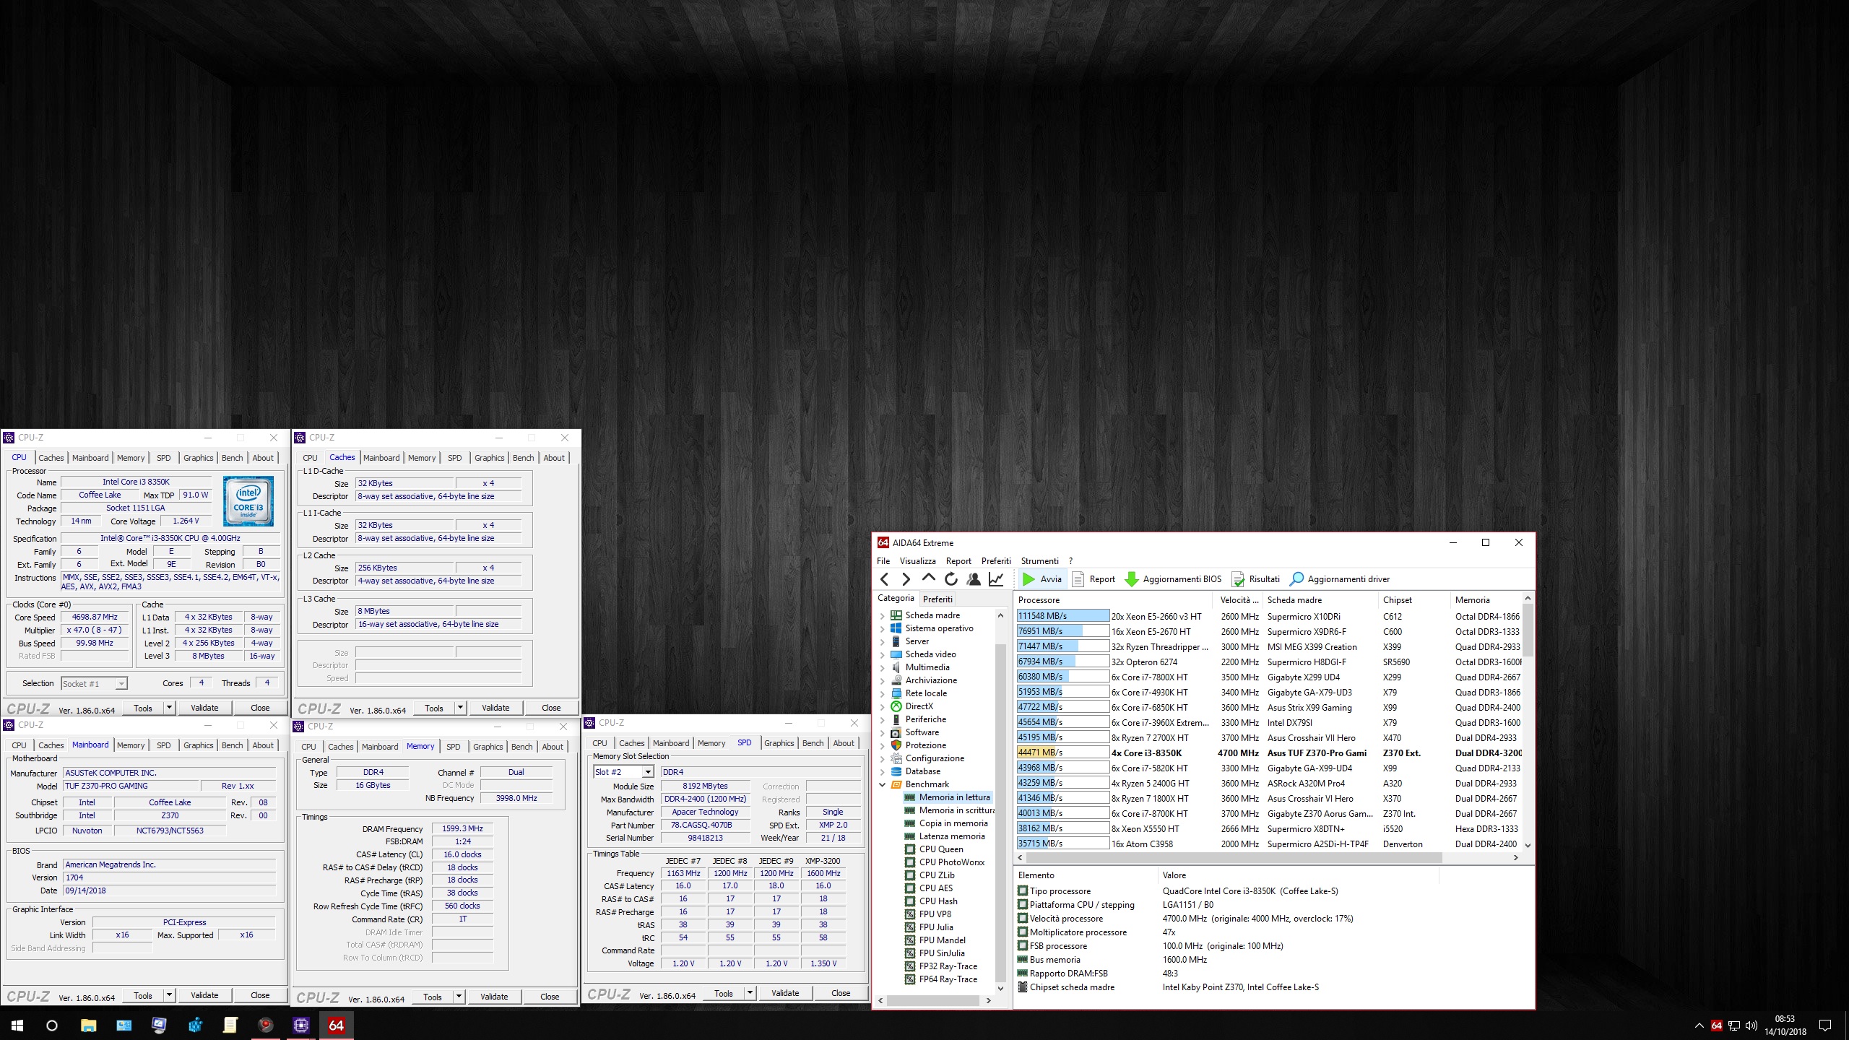Click the user profile toolbar icon
Image resolution: width=1849 pixels, height=1040 pixels.
point(974,578)
